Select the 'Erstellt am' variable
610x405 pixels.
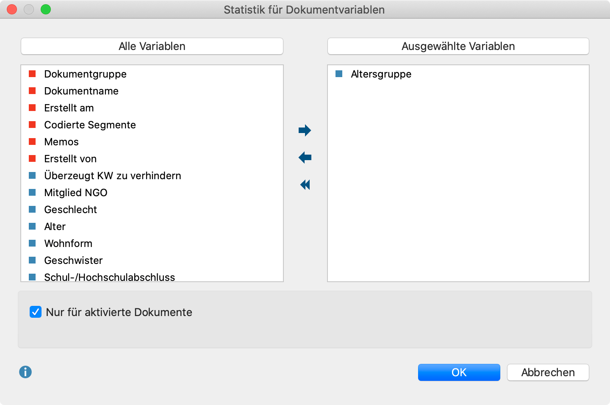tap(152, 108)
